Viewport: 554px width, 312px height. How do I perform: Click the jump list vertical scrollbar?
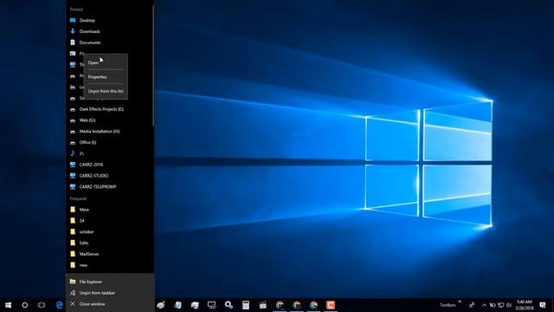(x=153, y=66)
